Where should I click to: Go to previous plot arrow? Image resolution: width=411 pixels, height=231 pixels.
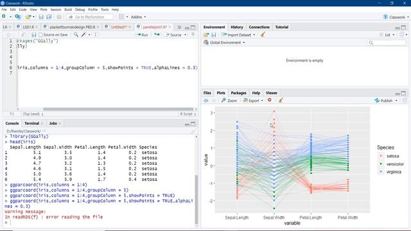click(x=206, y=101)
